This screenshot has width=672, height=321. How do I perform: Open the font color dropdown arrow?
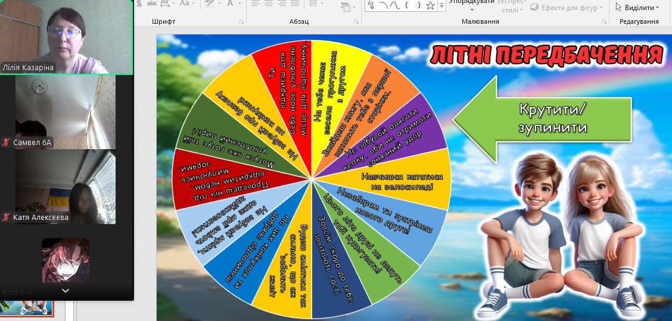pyautogui.click(x=240, y=4)
